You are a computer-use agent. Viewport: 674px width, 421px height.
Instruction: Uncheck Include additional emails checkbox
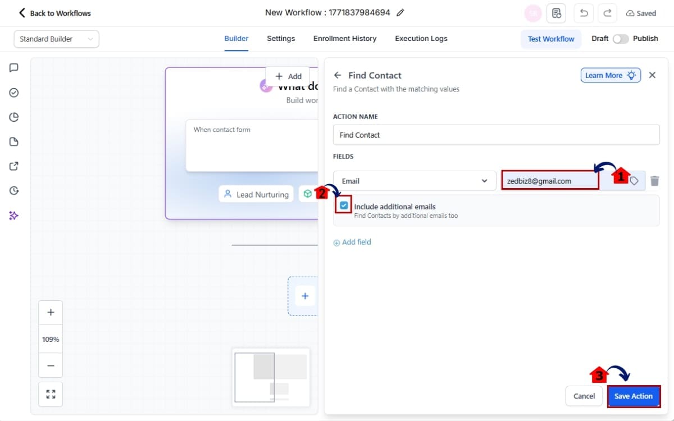[x=344, y=206]
